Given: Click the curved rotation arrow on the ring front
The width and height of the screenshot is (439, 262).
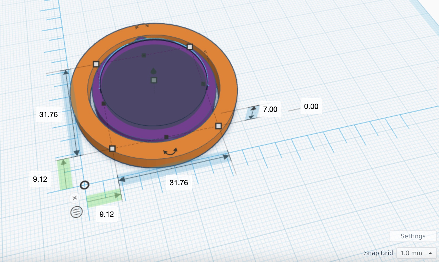Looking at the screenshot, I should click(x=170, y=152).
